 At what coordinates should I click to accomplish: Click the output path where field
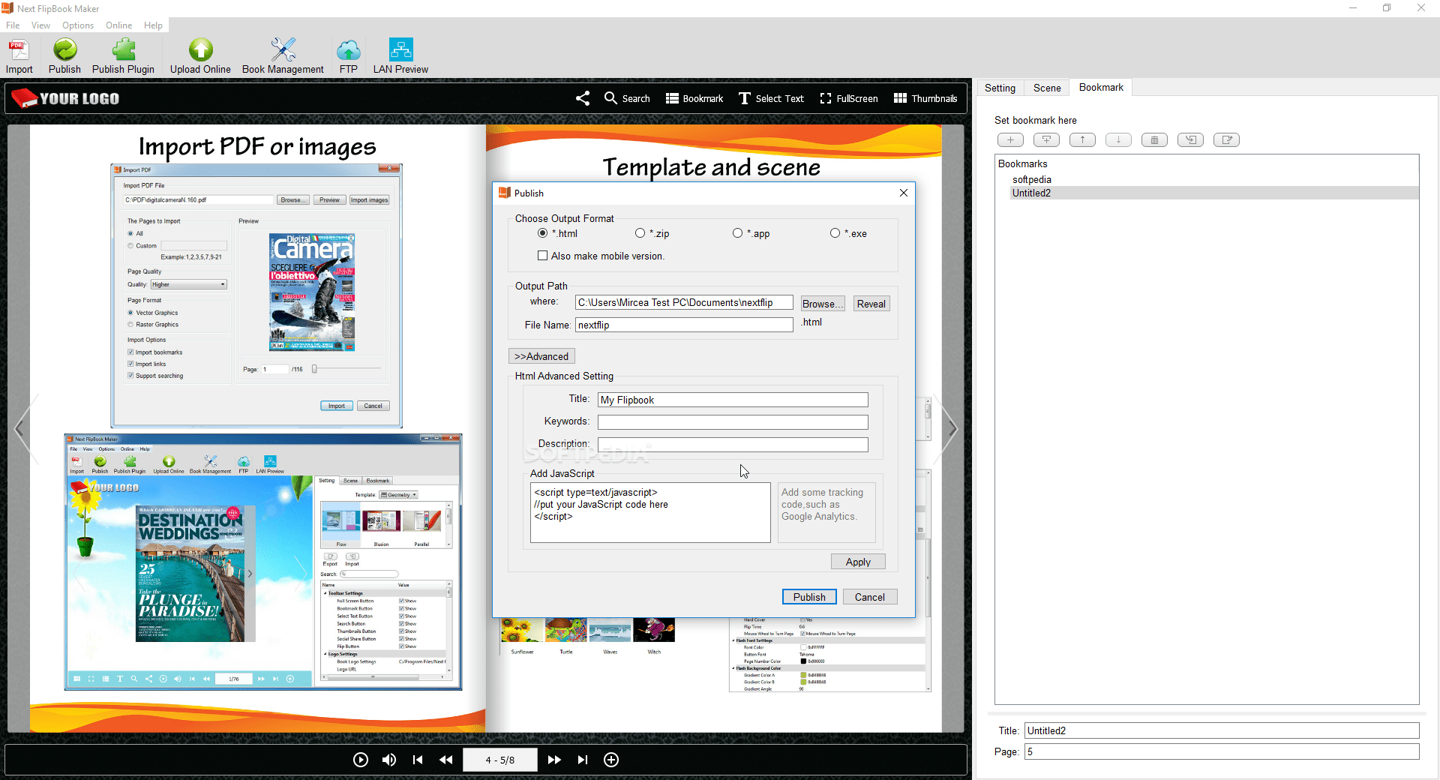point(684,302)
